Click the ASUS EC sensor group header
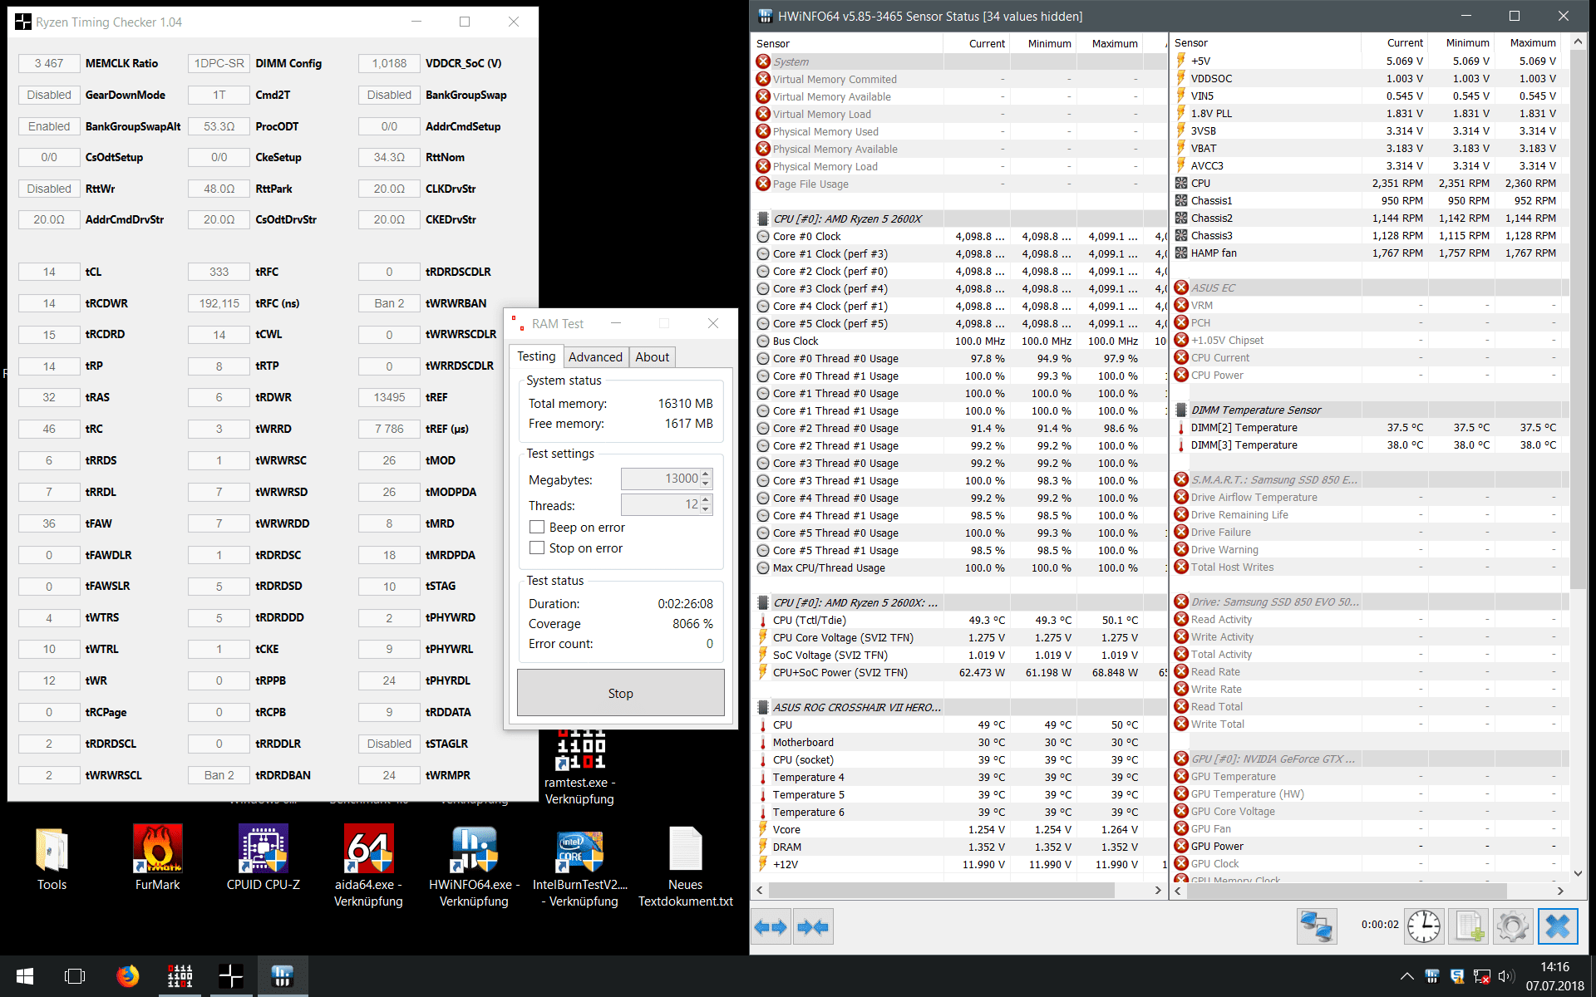 point(1213,287)
